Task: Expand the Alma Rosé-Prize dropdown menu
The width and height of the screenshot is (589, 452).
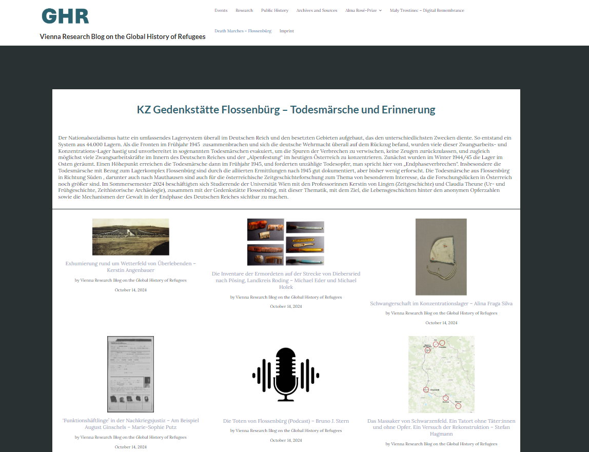Action: click(363, 10)
